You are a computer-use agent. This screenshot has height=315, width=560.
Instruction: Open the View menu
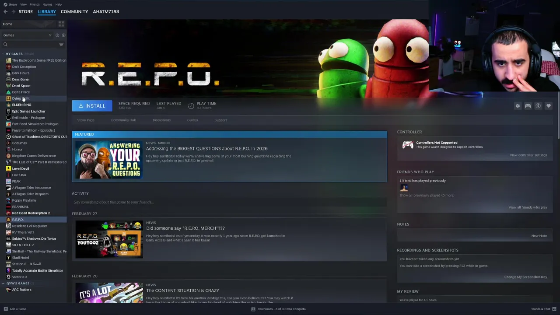23,4
